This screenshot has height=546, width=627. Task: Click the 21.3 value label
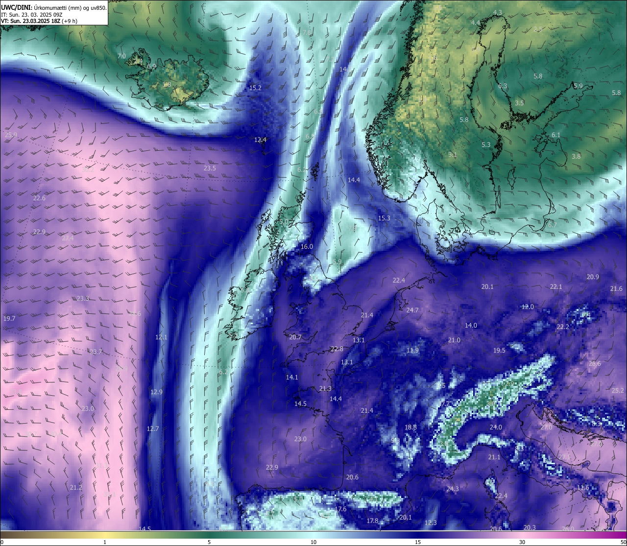[325, 388]
